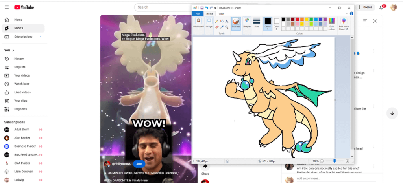403x183 pixels.
Task: Select the Eraser tool in Paint
Action: click(217, 27)
